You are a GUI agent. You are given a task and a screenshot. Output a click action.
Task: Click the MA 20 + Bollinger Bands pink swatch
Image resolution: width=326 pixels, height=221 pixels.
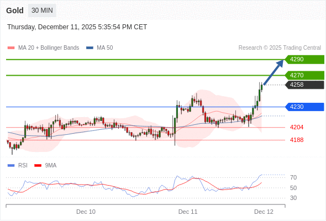[x=11, y=48]
